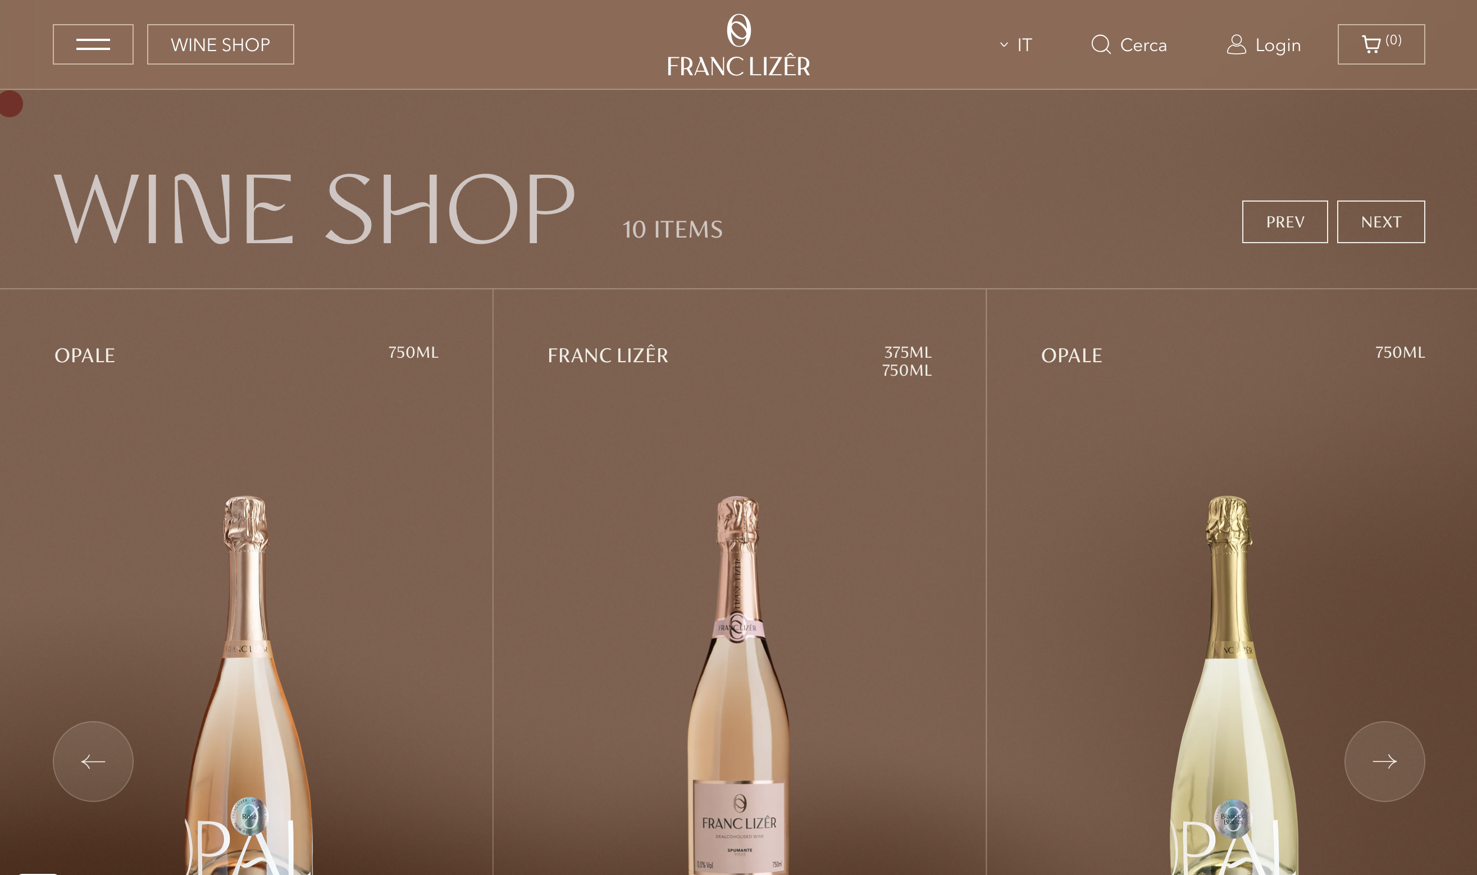
Task: Select the Opale Rosé bottle
Action: tap(248, 685)
